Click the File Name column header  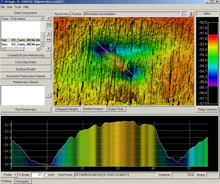pyautogui.click(x=26, y=19)
